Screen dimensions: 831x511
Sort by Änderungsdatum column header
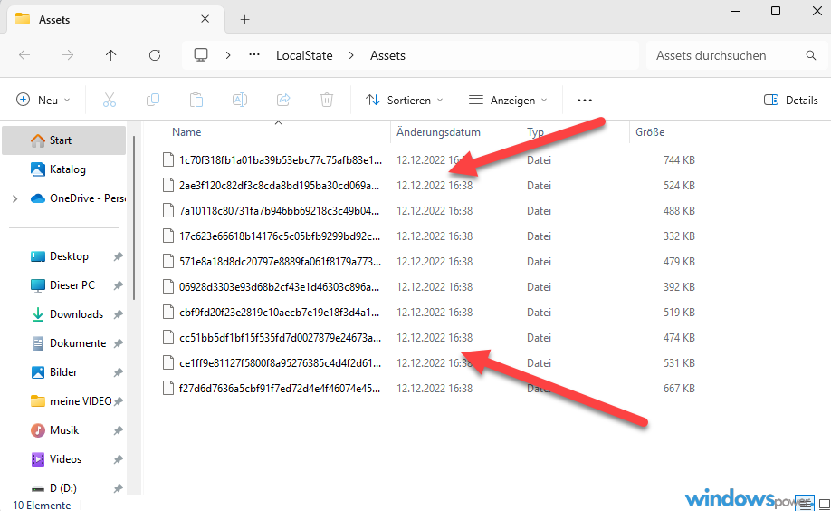(x=438, y=132)
